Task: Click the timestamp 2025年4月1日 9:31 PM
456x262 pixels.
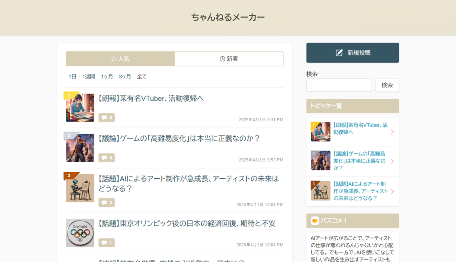Action: 261,120
